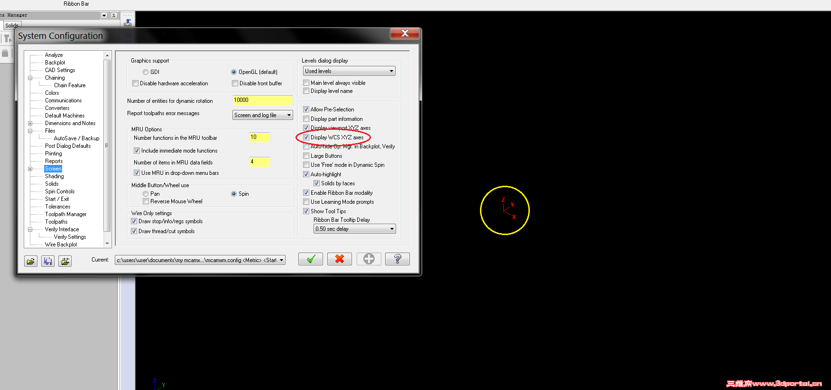
Task: Open AutoSave / Backup settings
Action: (x=77, y=138)
